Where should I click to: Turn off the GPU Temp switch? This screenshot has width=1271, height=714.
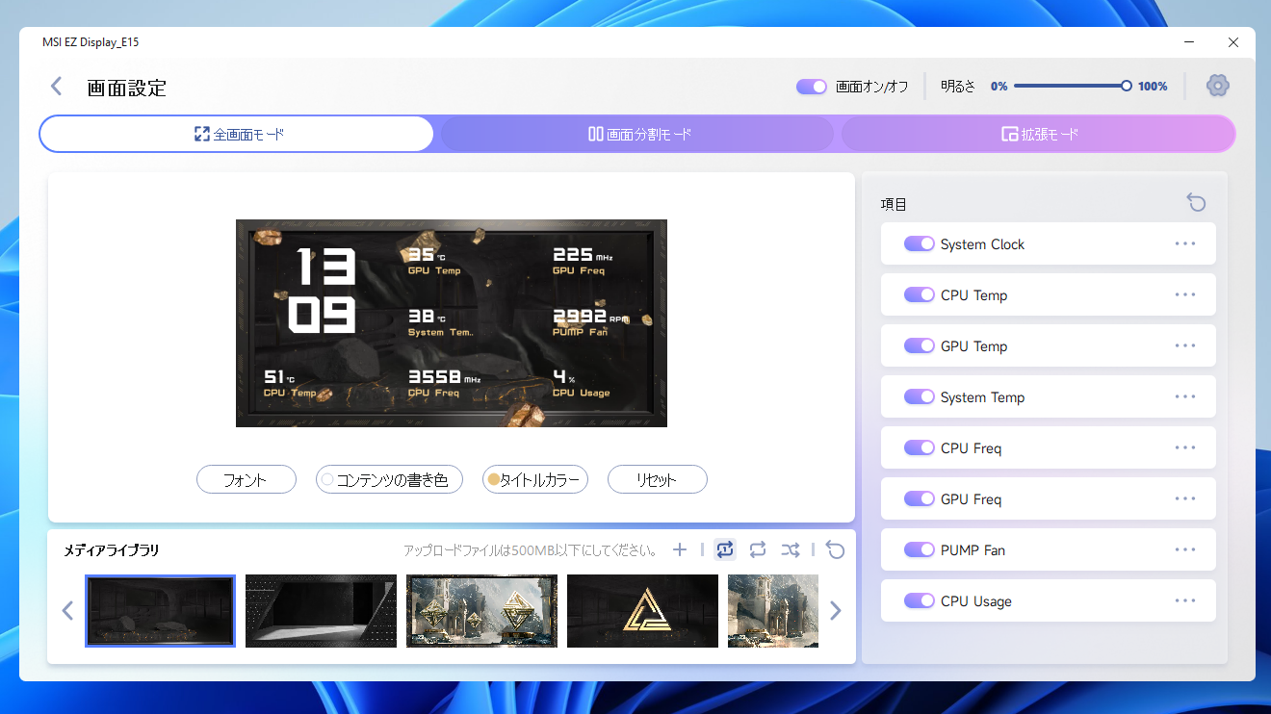click(920, 345)
